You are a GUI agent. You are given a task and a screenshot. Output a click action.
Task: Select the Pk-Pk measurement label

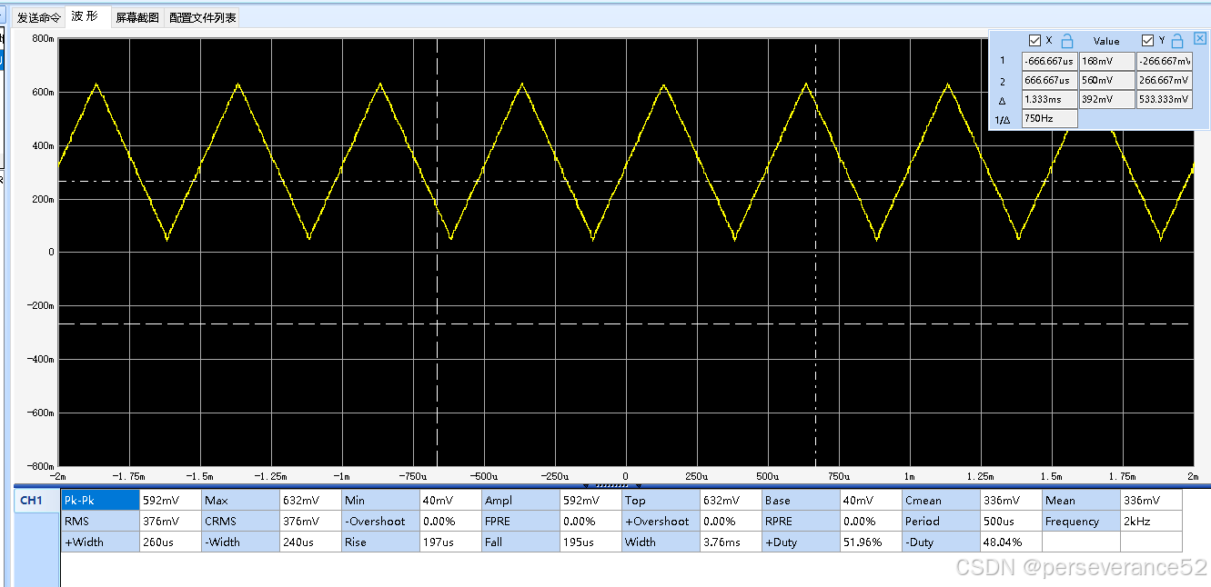pos(101,501)
